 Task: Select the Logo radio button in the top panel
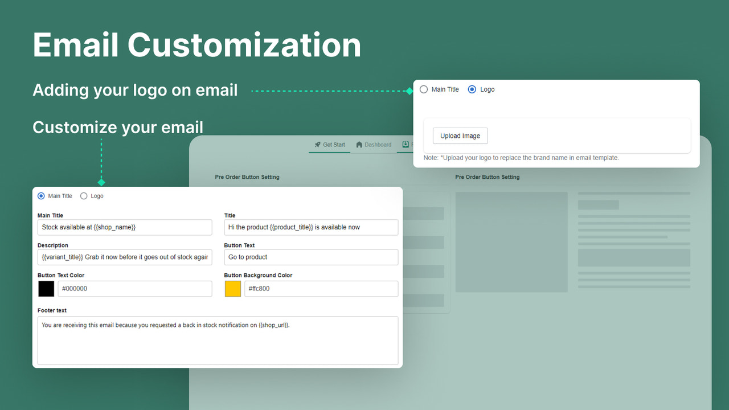pos(472,89)
